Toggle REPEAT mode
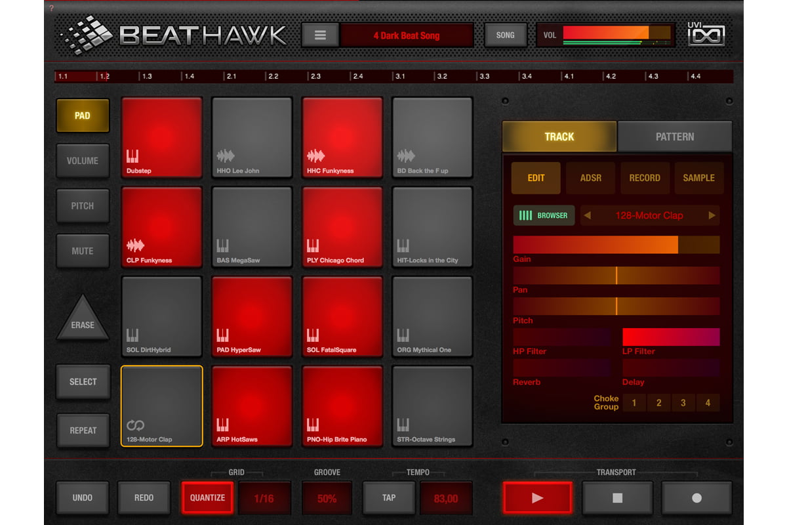The image size is (787, 525). coord(83,430)
